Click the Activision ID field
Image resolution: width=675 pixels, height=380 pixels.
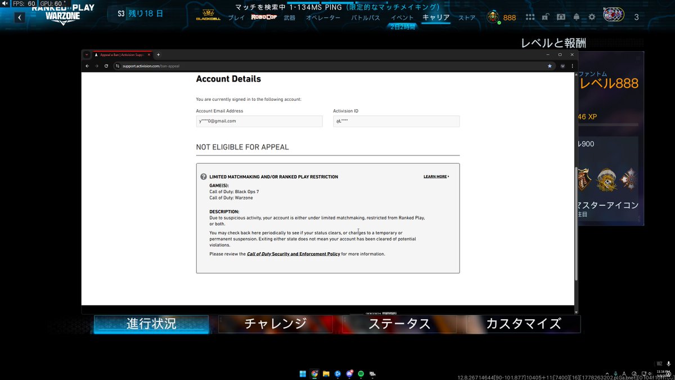396,121
